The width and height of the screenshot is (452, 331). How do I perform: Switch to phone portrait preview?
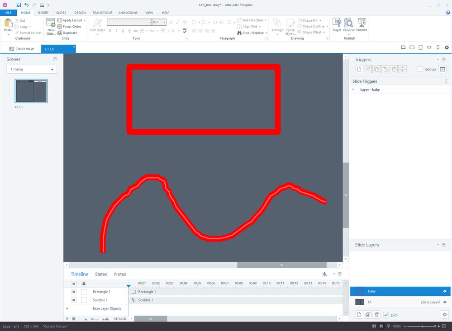coord(438,47)
